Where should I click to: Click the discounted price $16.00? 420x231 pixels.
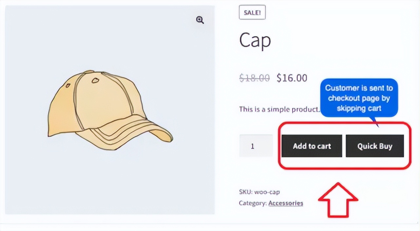tap(292, 78)
